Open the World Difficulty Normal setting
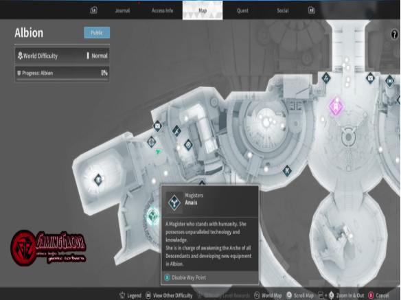 [x=62, y=56]
